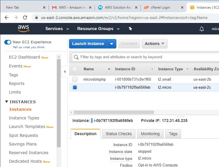
Task: Collapse the sidebar with the arrow handle
Action: (x=65, y=71)
